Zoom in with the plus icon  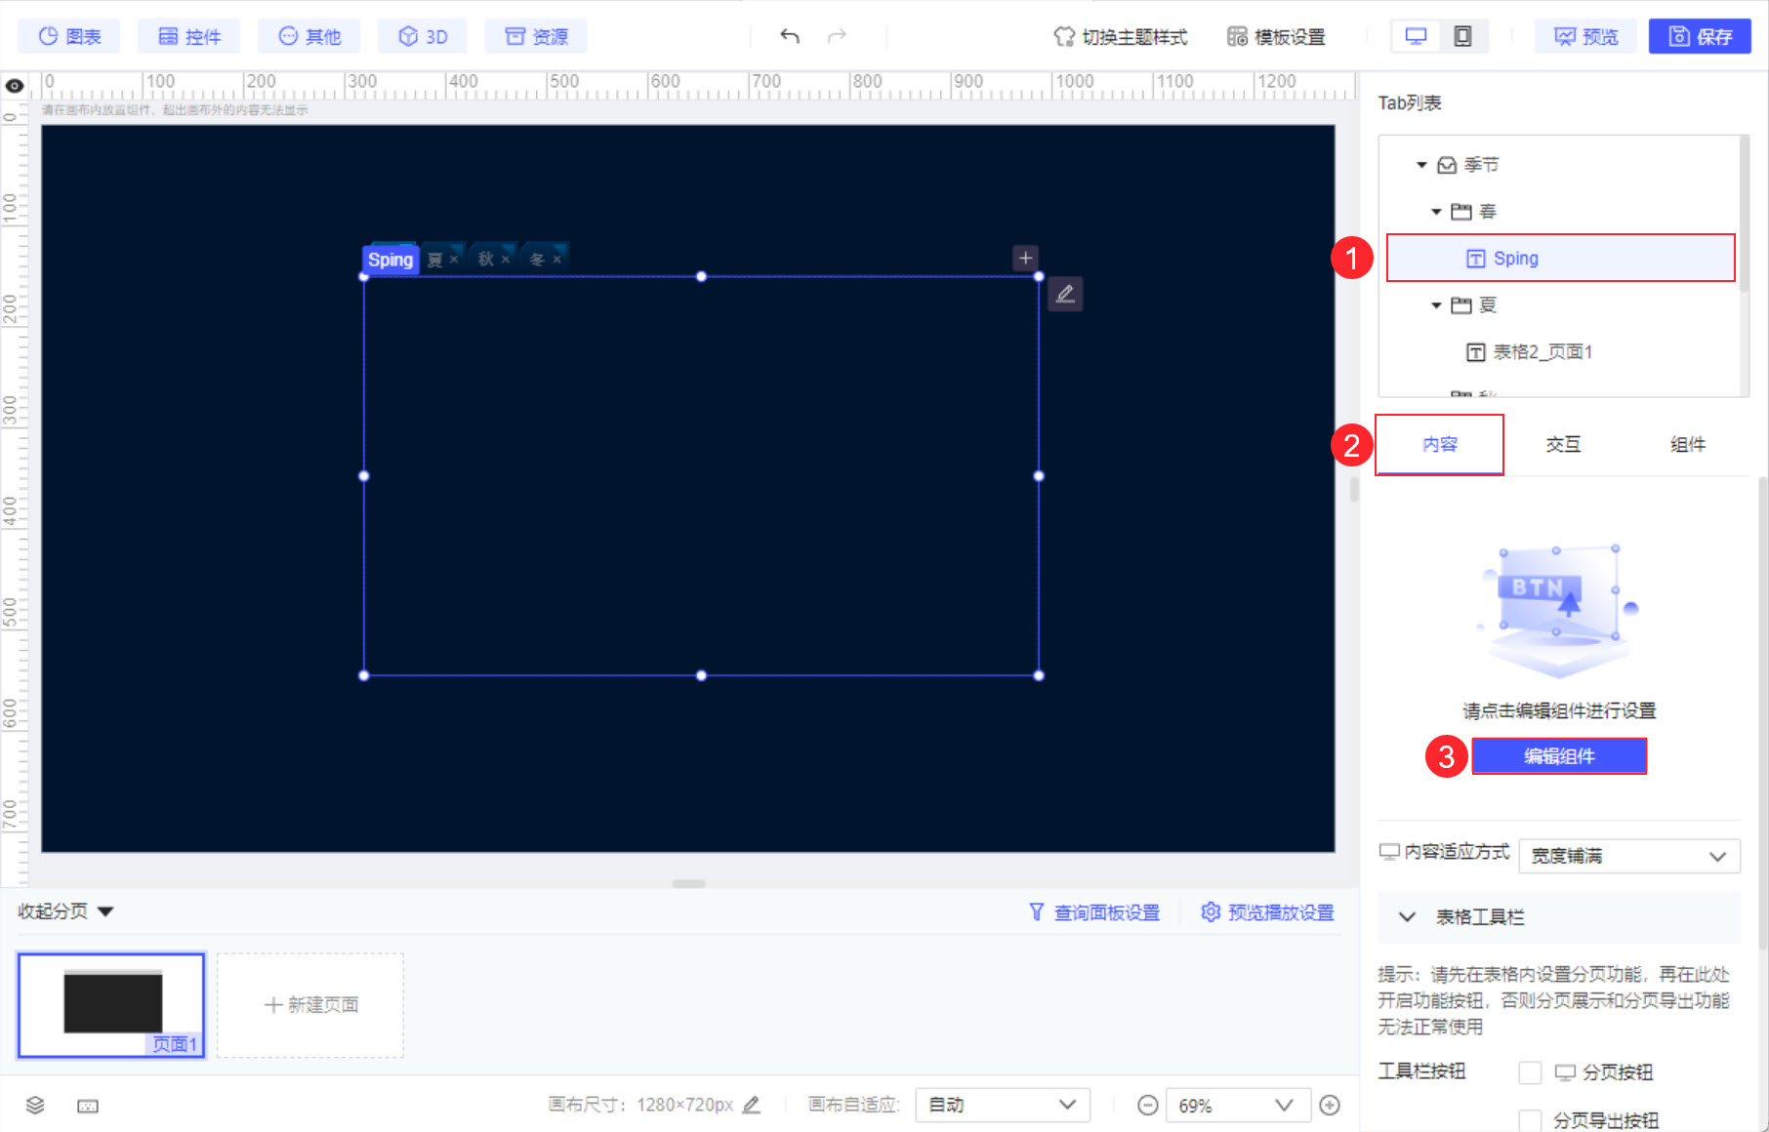click(1330, 1105)
